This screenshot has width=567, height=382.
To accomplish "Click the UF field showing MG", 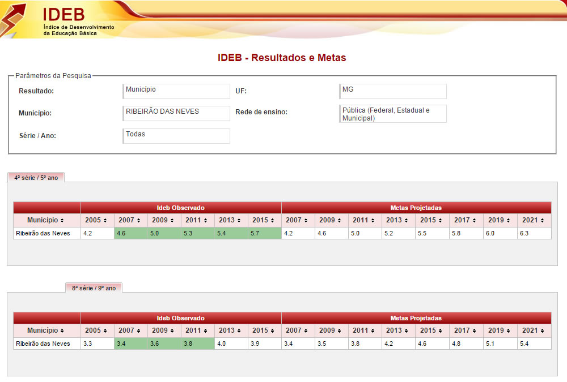I will tap(392, 91).
